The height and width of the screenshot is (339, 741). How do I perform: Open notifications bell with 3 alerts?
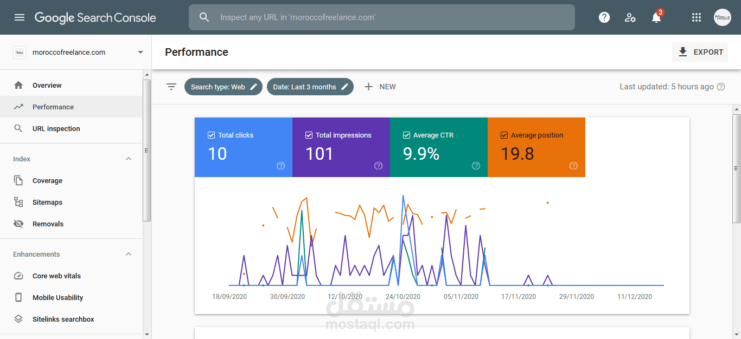[656, 17]
